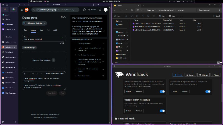Click the post body text area
The height and width of the screenshot is (125, 223).
44,83
